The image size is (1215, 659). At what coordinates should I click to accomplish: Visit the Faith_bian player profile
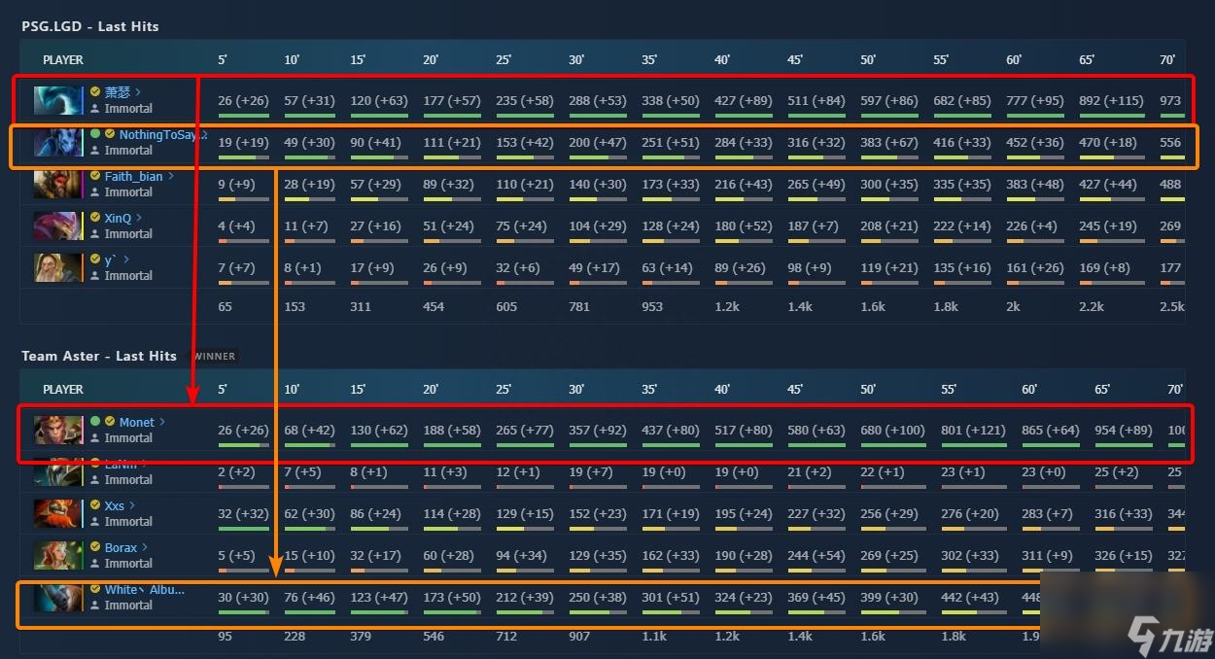pos(134,176)
